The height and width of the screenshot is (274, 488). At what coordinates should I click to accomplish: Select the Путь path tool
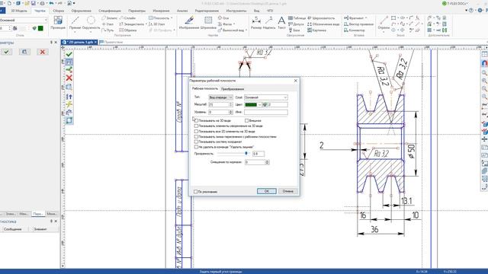[x=108, y=30]
